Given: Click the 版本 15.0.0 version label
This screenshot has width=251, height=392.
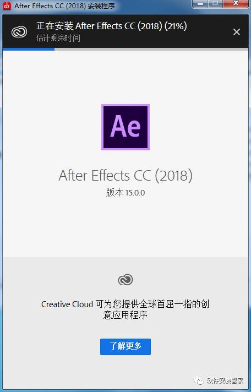Looking at the screenshot, I should 125,193.
